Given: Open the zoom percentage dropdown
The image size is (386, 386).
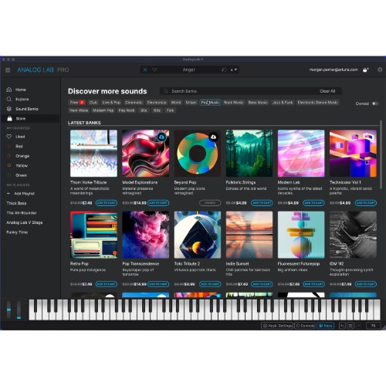Looking at the screenshot, I should [374, 326].
